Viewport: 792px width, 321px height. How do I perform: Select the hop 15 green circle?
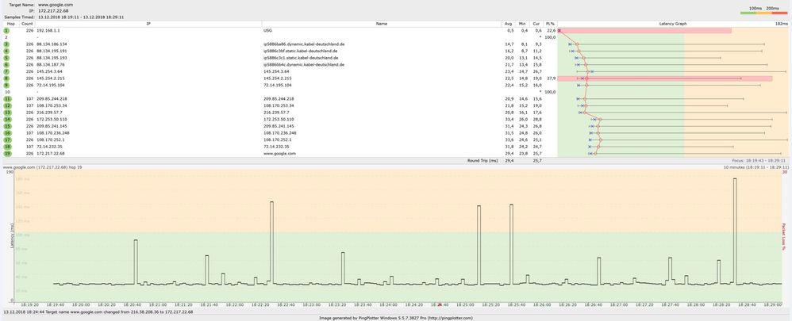pyautogui.click(x=6, y=126)
